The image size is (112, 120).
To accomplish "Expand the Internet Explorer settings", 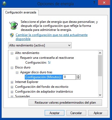I will [12, 82].
